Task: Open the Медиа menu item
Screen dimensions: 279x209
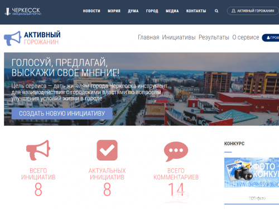Action: coord(172,11)
